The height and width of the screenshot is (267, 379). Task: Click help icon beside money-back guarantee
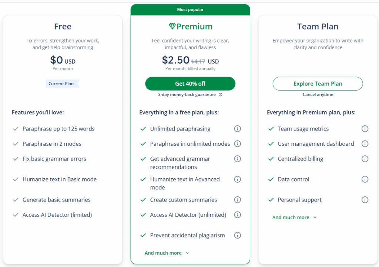[x=221, y=95]
